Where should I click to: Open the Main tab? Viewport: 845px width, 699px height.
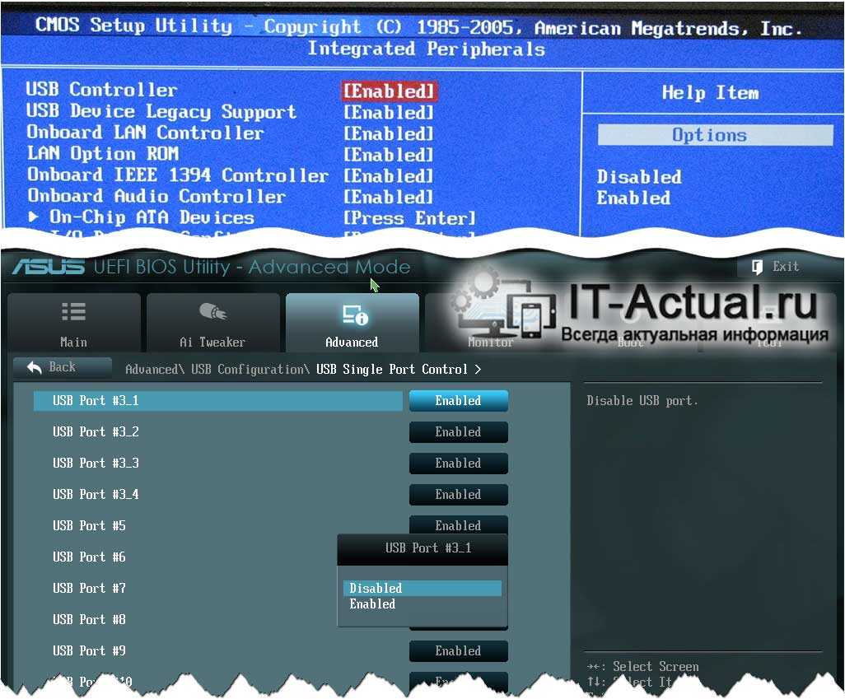point(74,322)
